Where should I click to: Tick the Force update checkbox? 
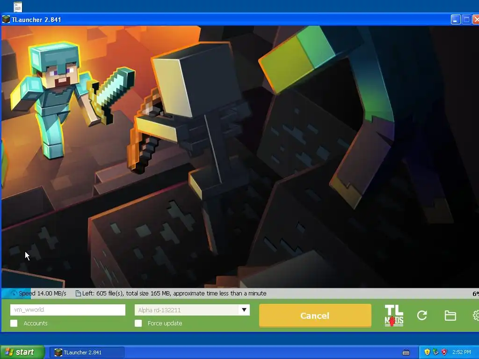pyautogui.click(x=138, y=323)
